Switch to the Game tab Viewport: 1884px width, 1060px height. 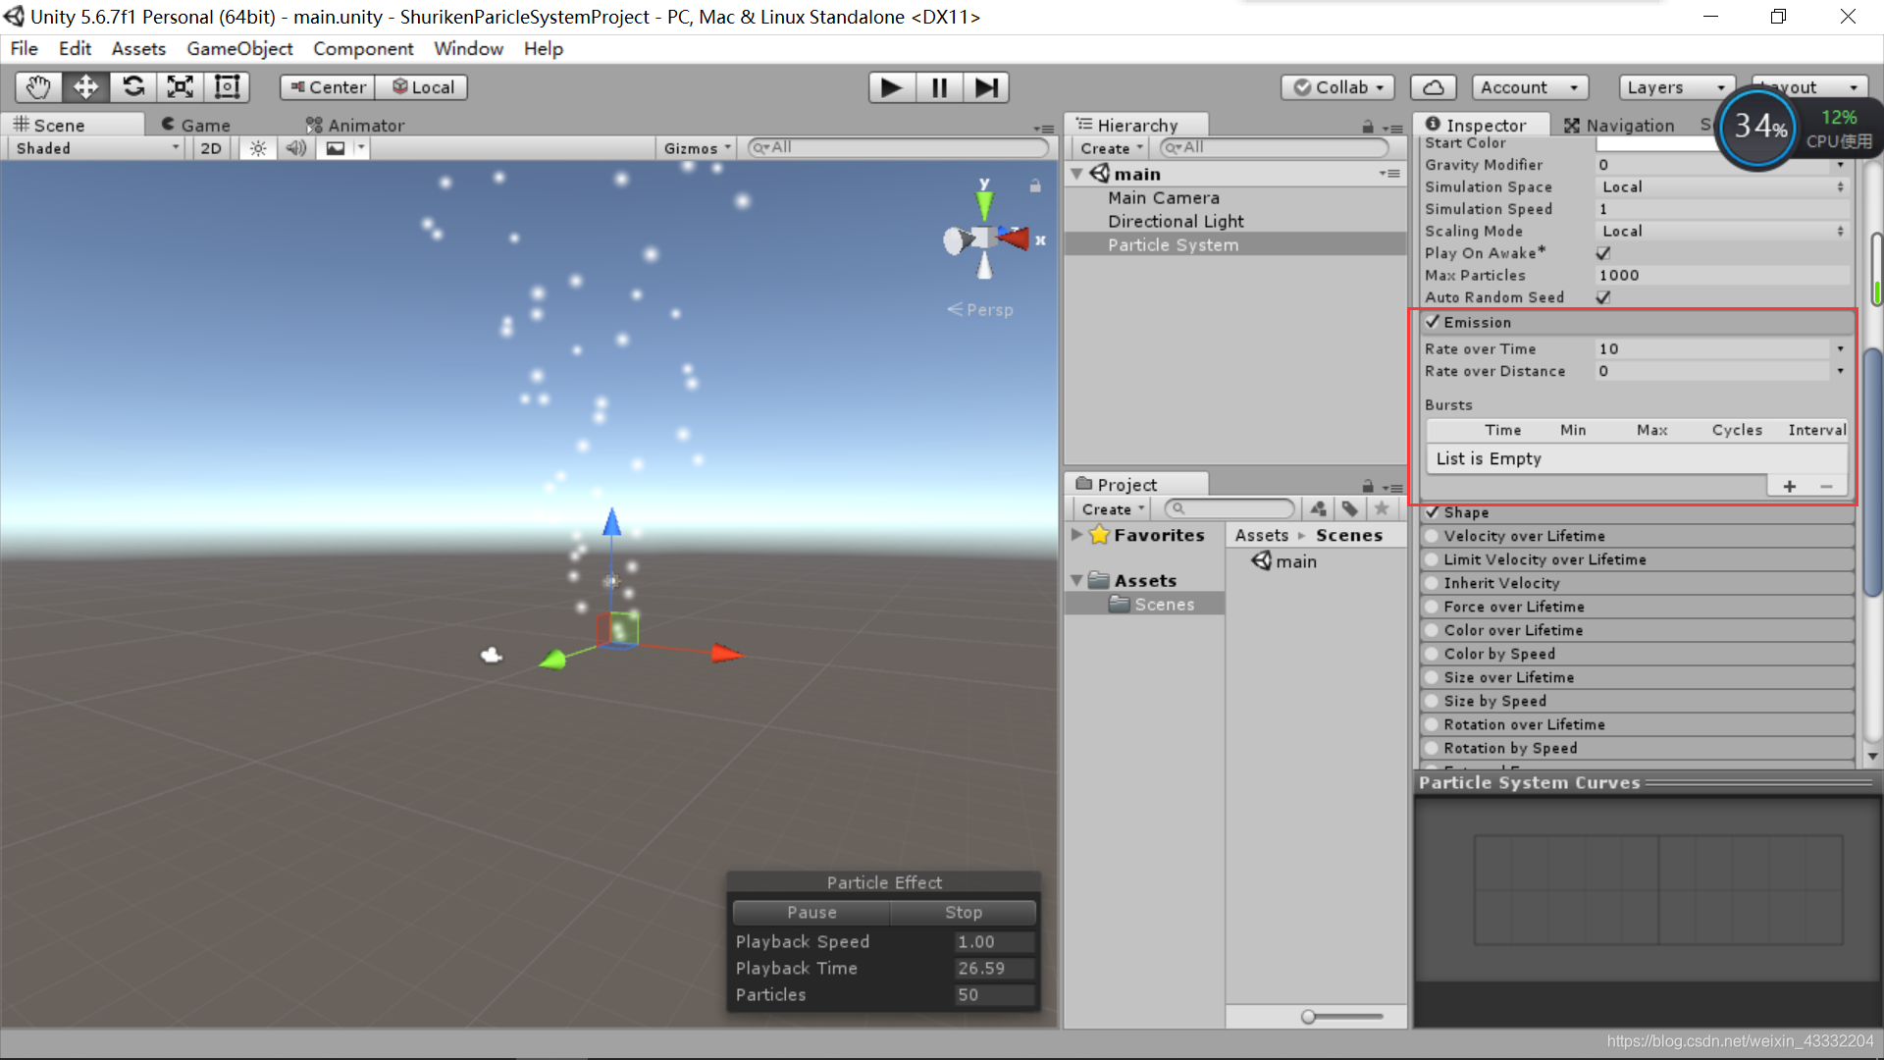[195, 125]
